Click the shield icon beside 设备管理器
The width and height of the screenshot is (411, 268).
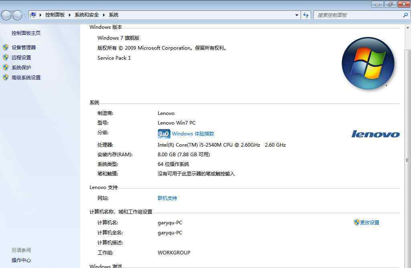[x=6, y=47]
